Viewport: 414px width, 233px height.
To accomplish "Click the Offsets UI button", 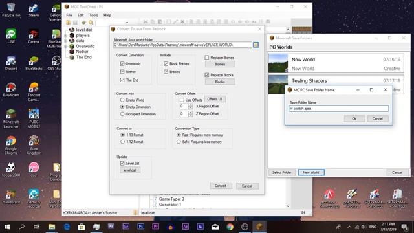I will [215, 99].
